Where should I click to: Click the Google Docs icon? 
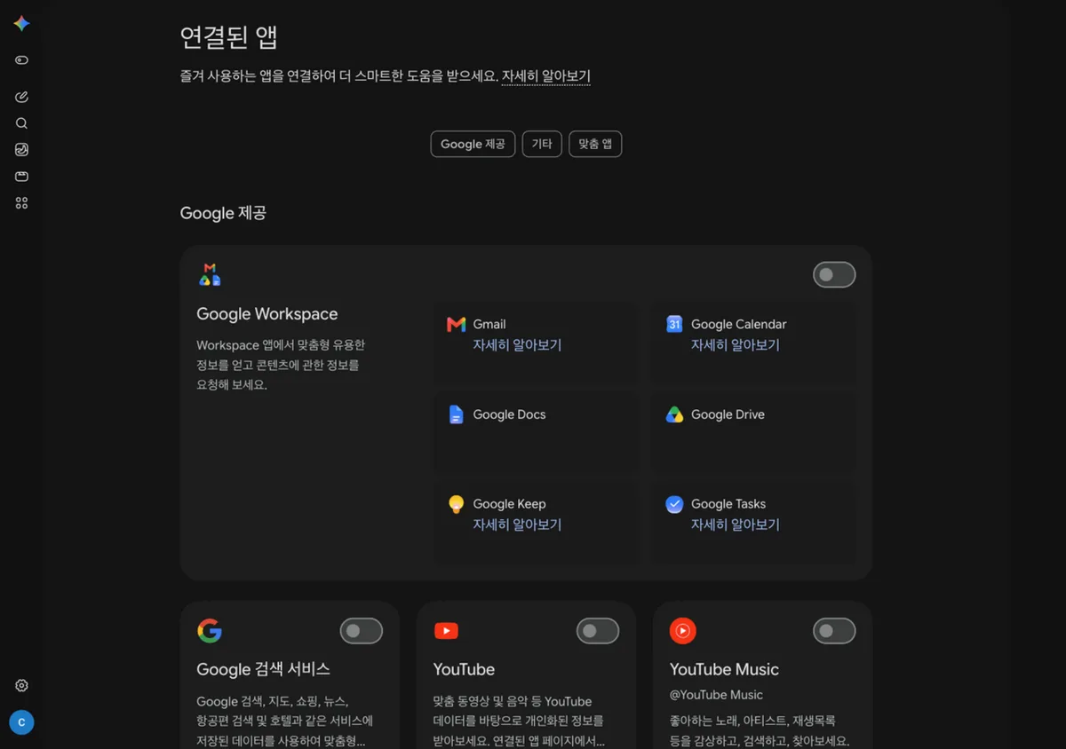(x=457, y=414)
